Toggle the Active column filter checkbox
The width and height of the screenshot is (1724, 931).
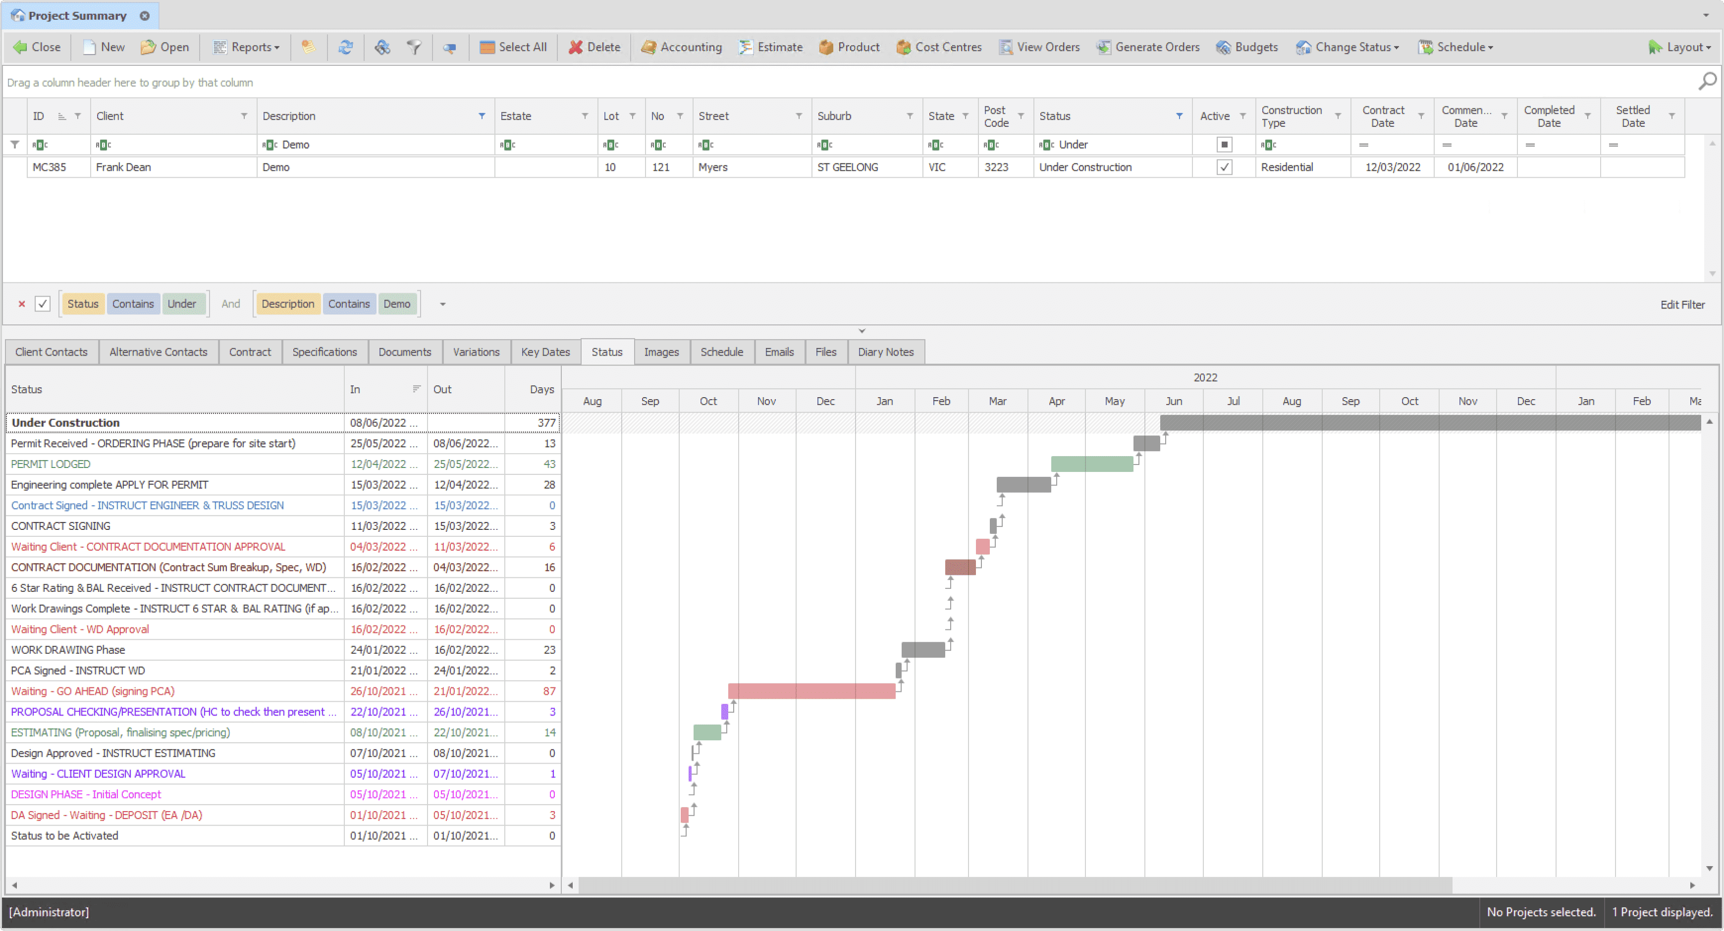(1224, 145)
